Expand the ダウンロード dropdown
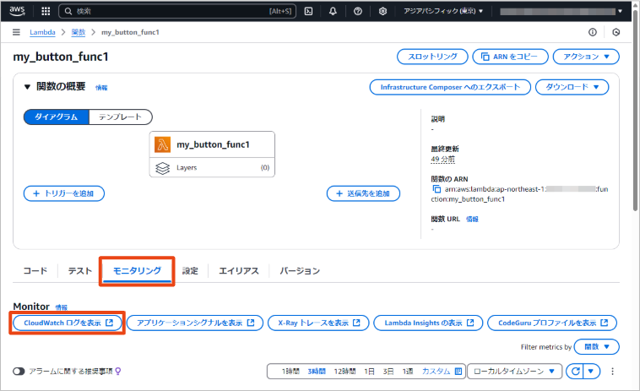 (x=572, y=87)
